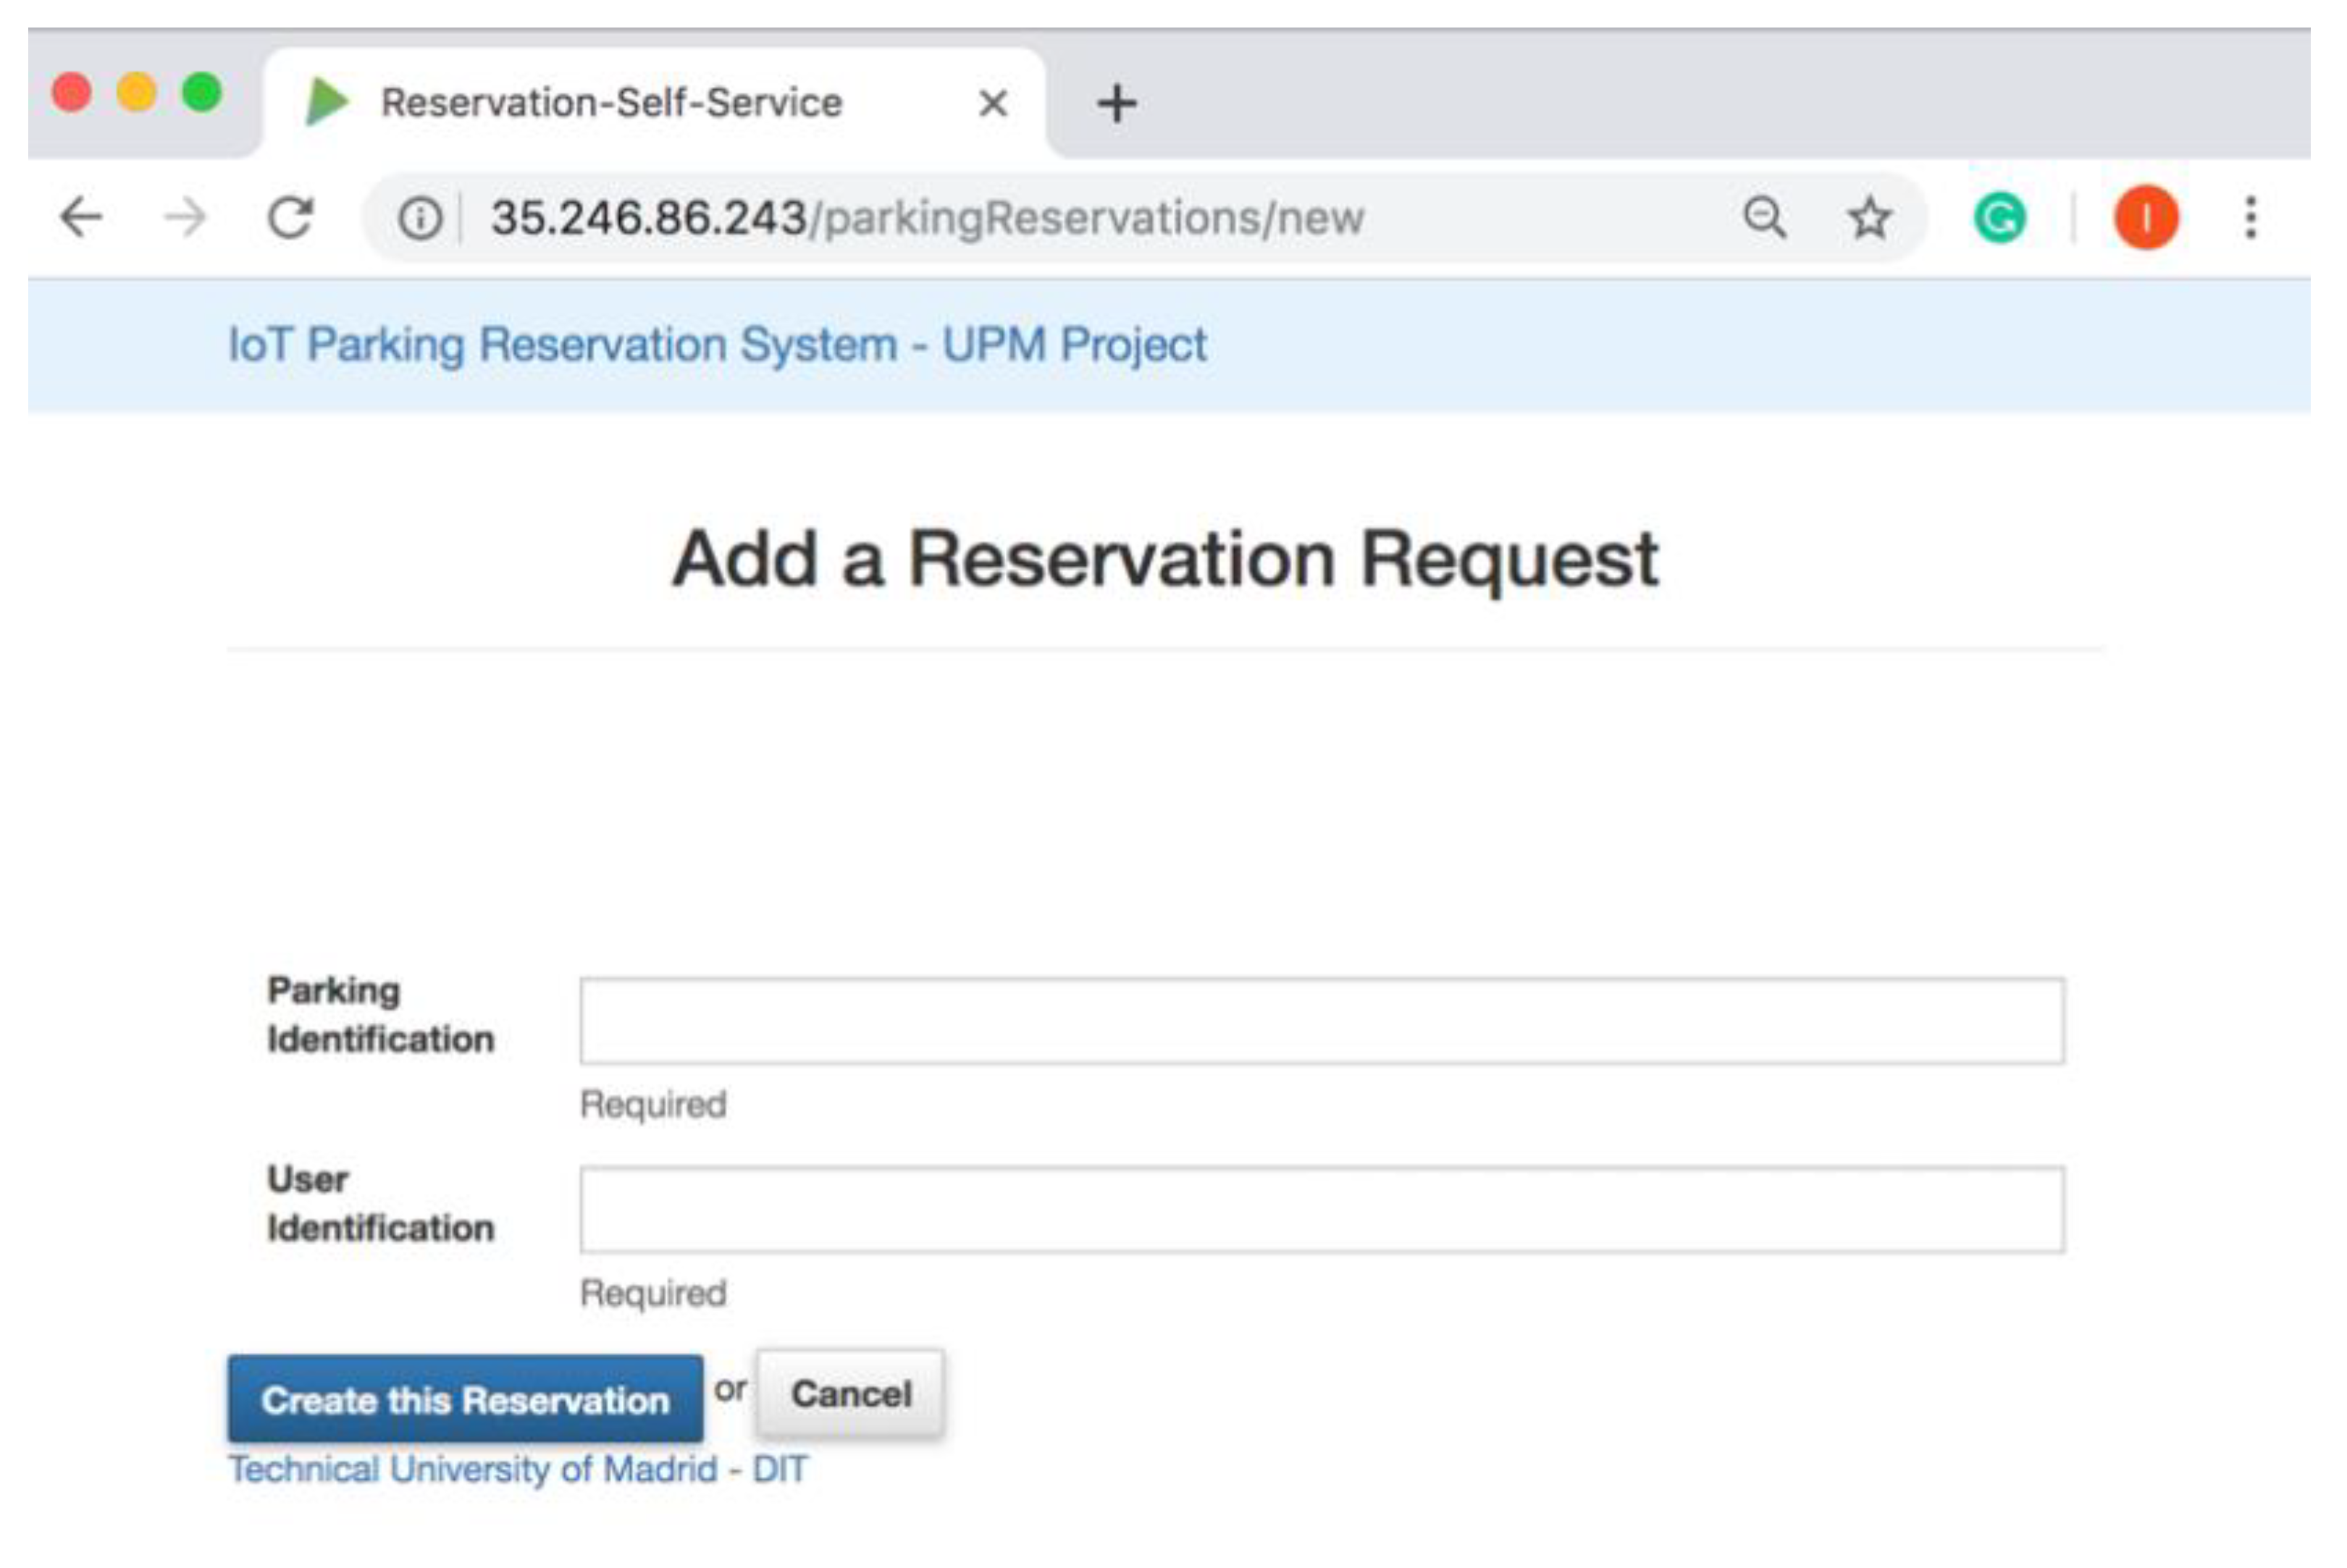
Task: Close the Reservation-Self-Service tab
Action: pyautogui.click(x=992, y=103)
